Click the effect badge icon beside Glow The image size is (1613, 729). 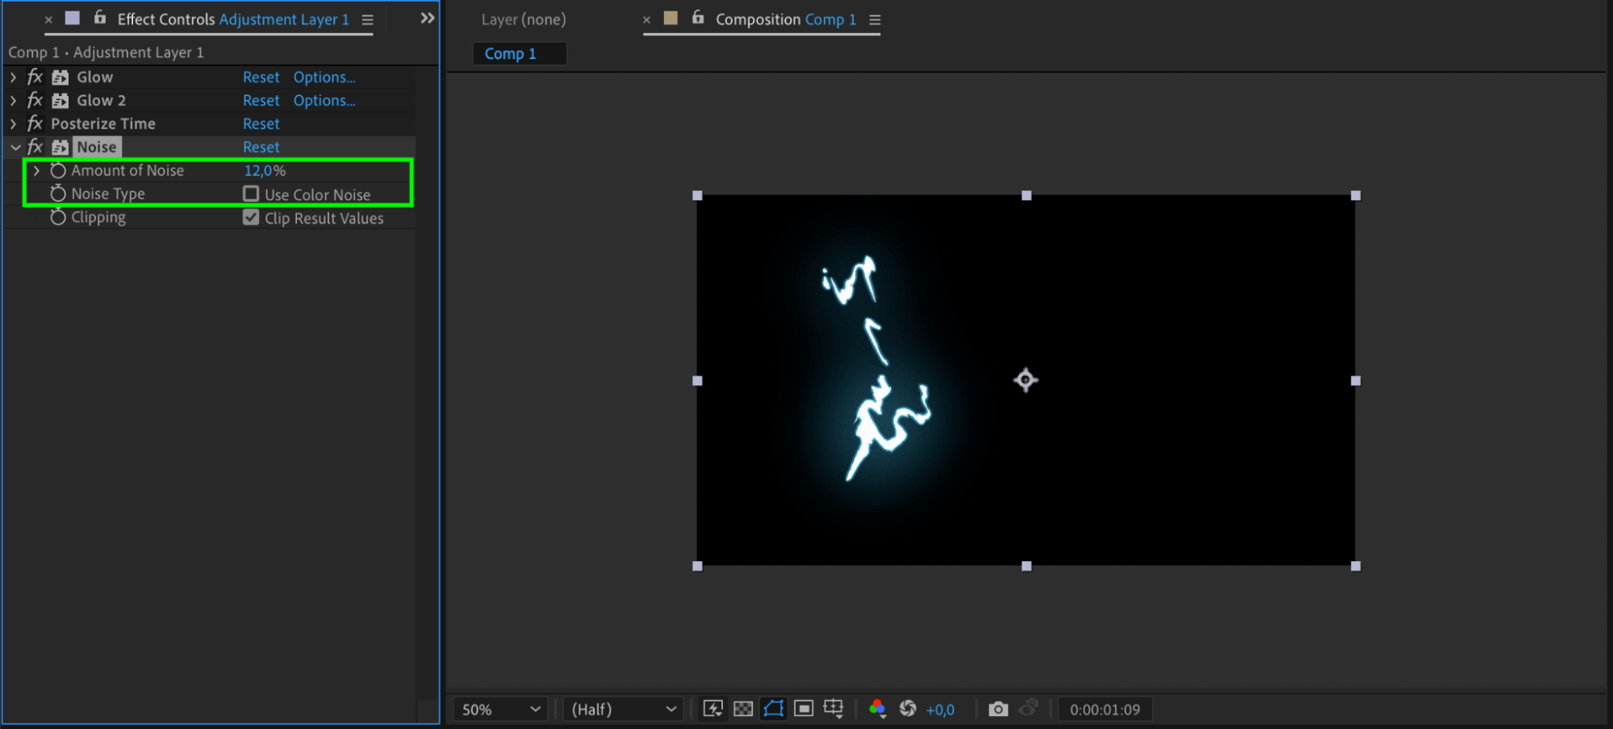point(61,78)
